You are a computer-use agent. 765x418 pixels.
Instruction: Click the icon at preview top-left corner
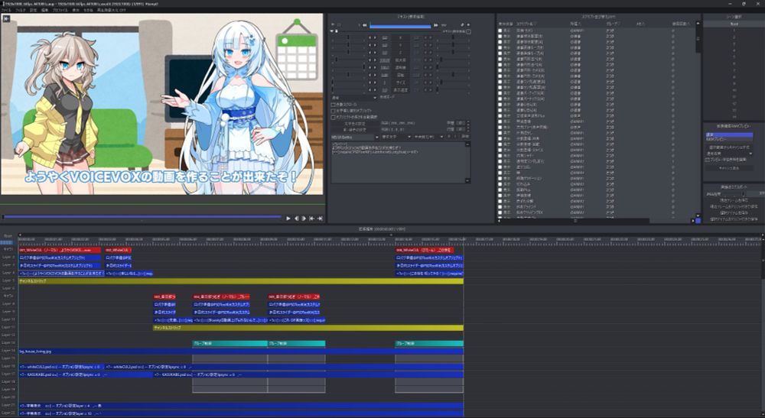[x=6, y=18]
